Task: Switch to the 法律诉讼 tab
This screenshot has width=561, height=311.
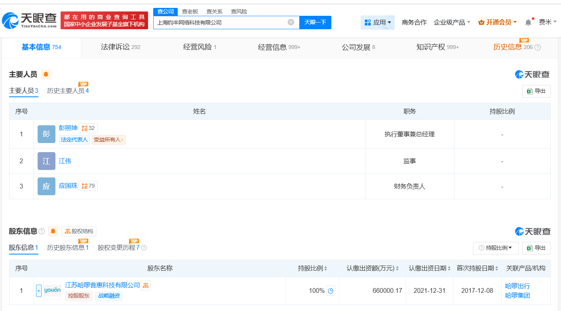Action: [120, 47]
